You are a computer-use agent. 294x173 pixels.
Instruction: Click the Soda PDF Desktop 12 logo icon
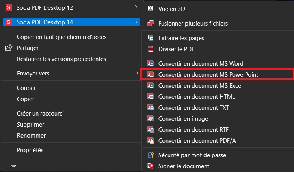(x=9, y=7)
